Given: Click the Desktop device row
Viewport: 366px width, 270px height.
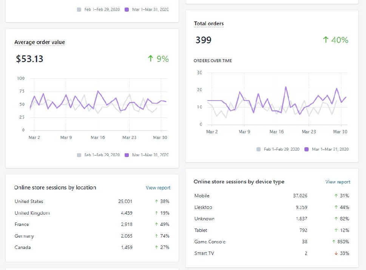Looking at the screenshot, I should [272, 207].
